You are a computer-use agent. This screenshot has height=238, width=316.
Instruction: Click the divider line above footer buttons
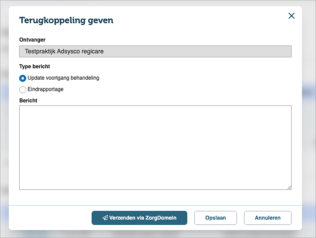155,205
